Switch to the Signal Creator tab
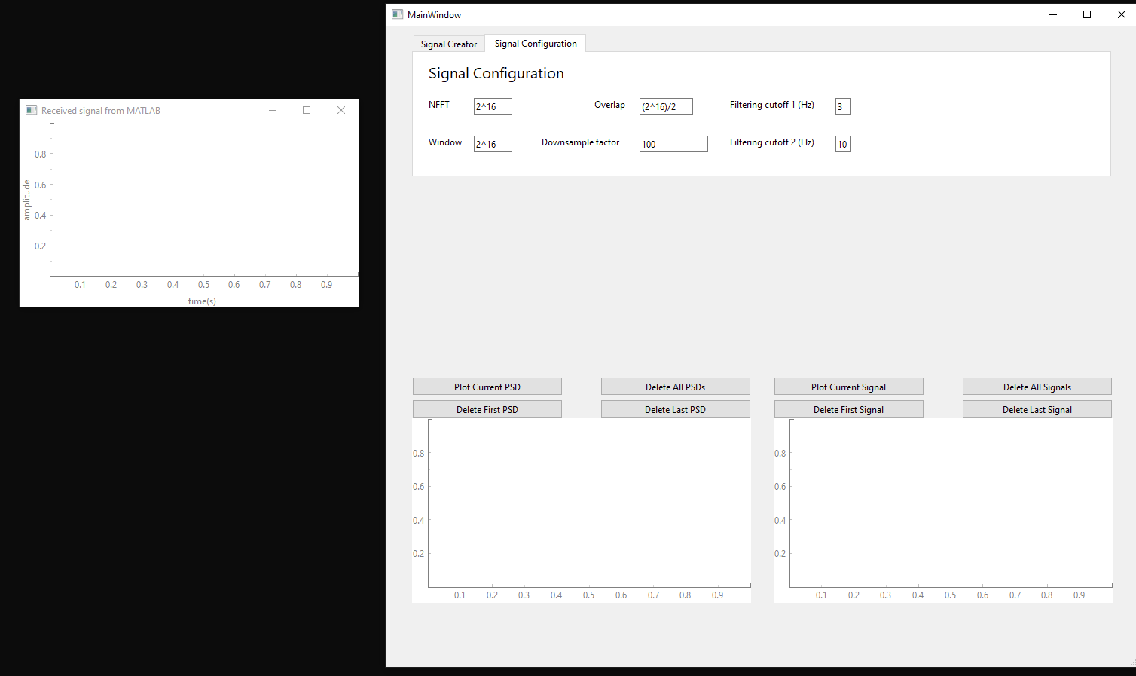The height and width of the screenshot is (676, 1136). [x=448, y=44]
